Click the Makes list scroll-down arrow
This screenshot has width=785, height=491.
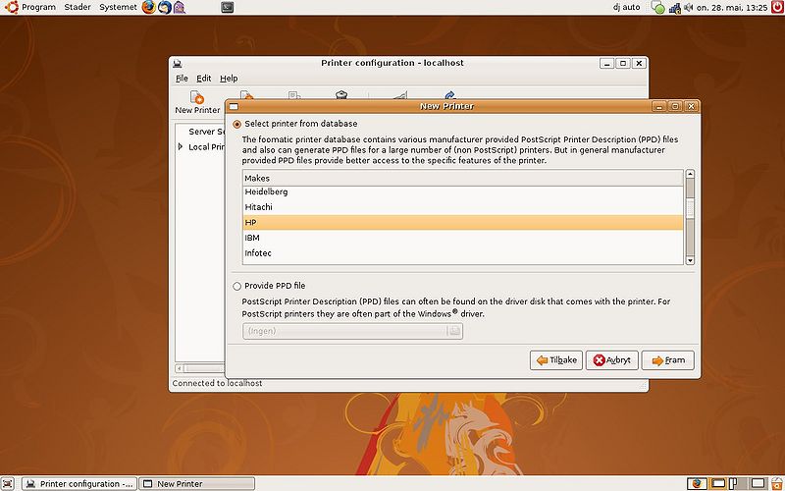click(690, 260)
